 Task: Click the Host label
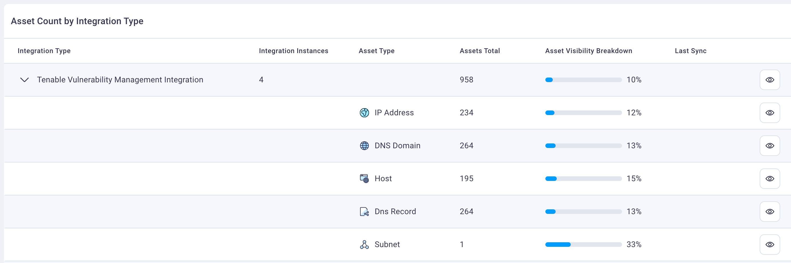[383, 178]
